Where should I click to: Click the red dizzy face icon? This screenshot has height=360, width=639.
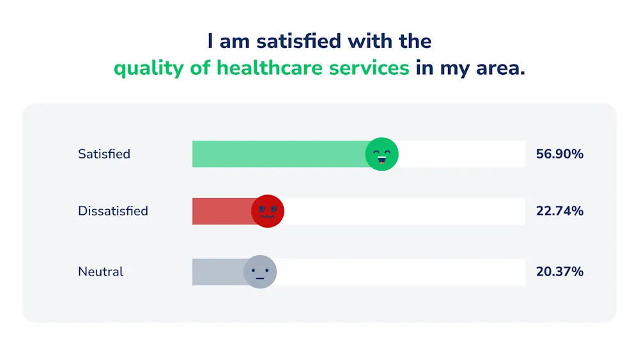[x=267, y=211]
